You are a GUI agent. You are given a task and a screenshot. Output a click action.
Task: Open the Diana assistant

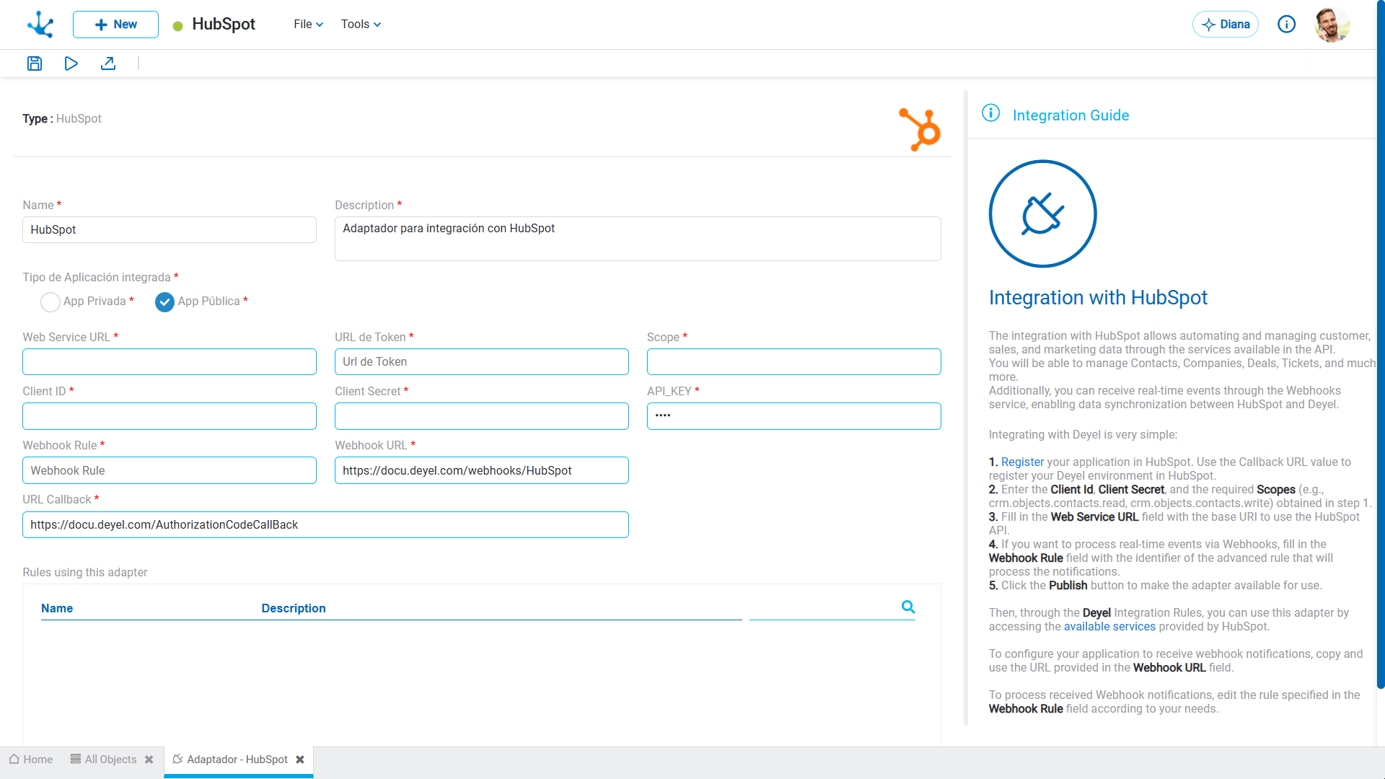pos(1225,25)
